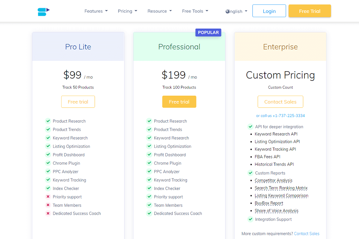Click the Enterprise Contact Sales button
Screen dimensions: 359x239
tap(280, 102)
